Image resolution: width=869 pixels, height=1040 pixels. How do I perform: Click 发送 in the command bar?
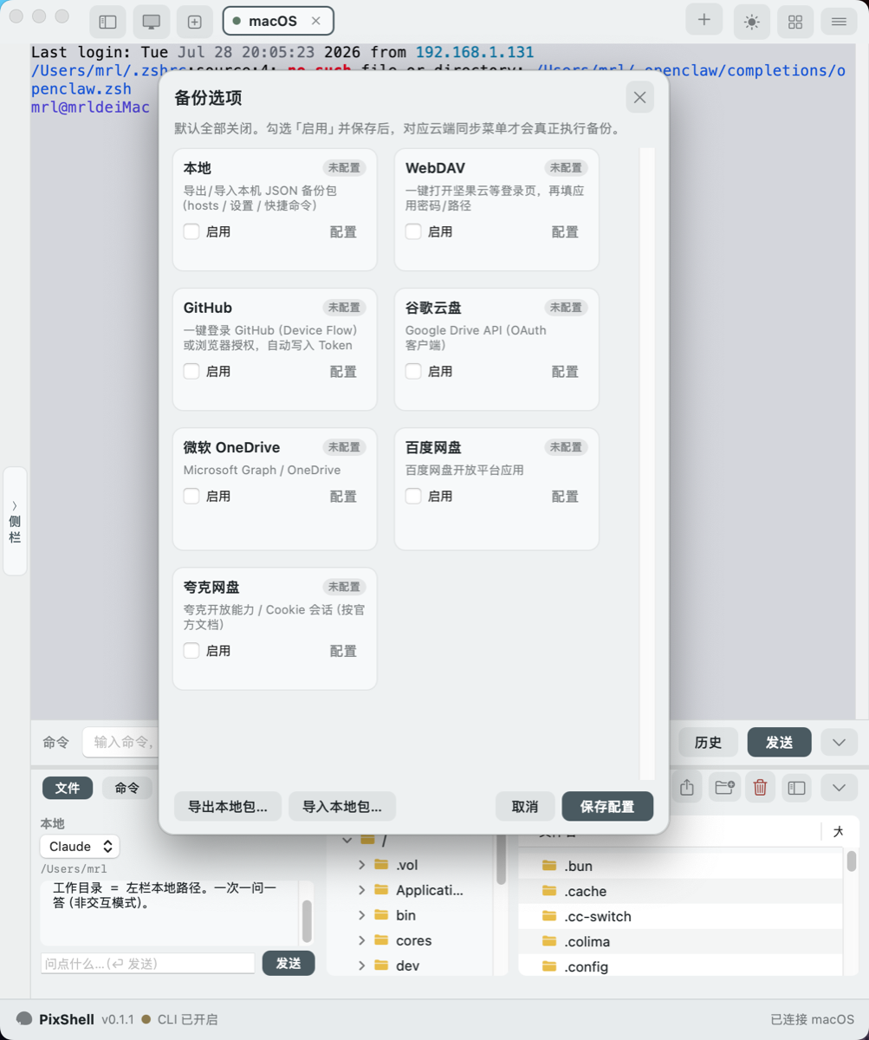[779, 742]
